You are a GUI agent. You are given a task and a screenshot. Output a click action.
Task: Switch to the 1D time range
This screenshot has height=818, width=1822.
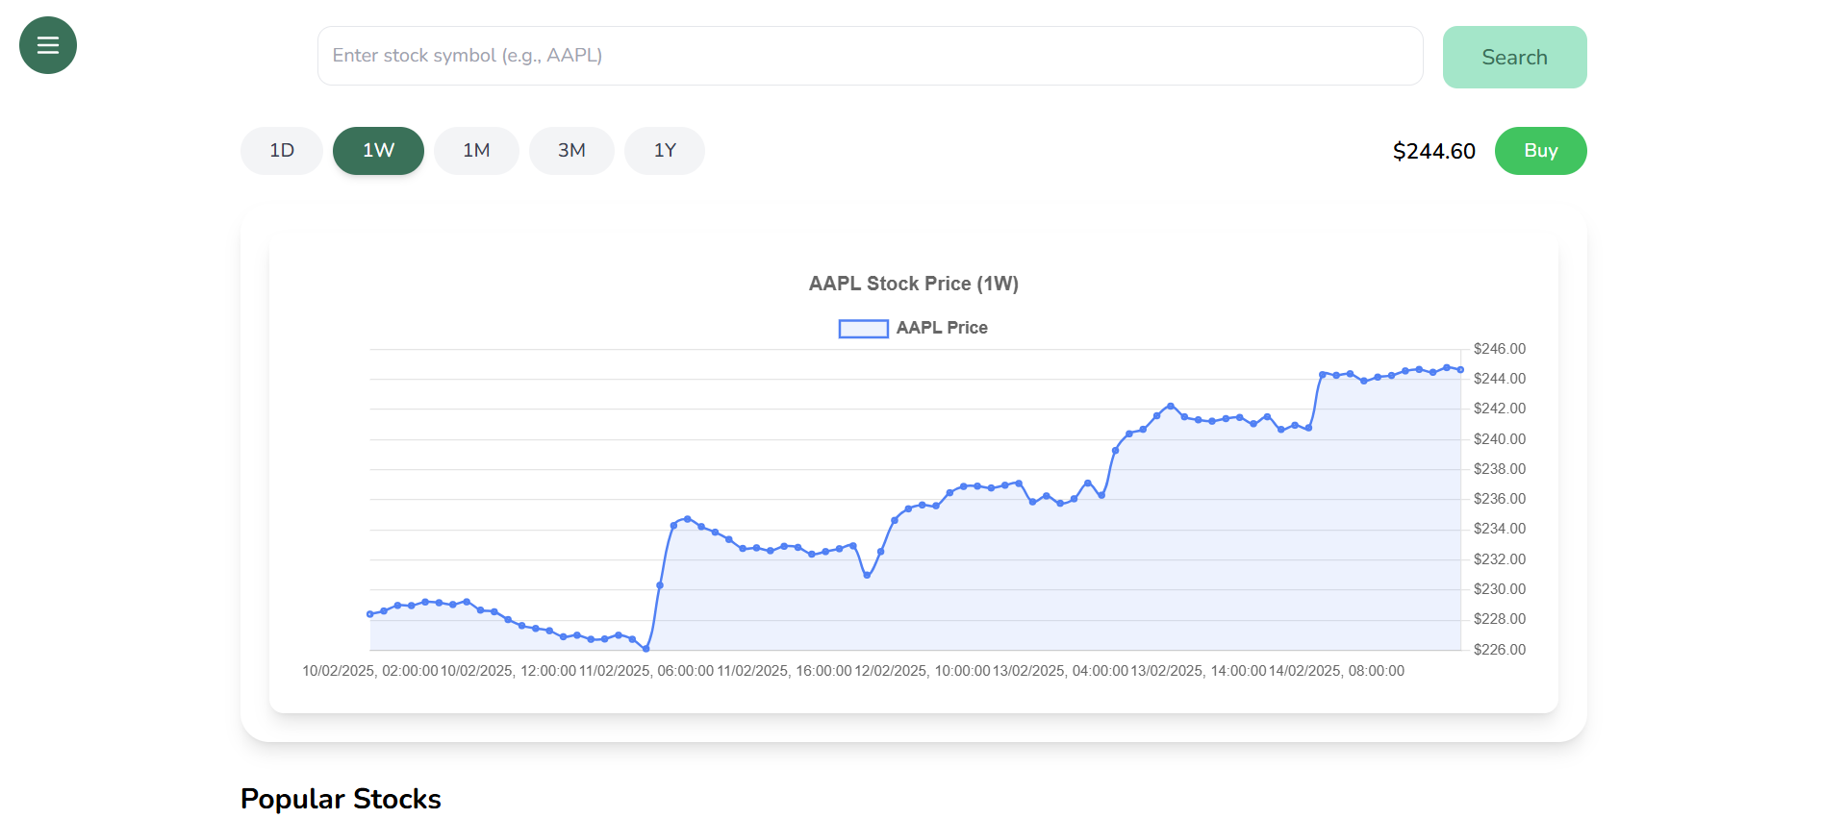pos(282,151)
